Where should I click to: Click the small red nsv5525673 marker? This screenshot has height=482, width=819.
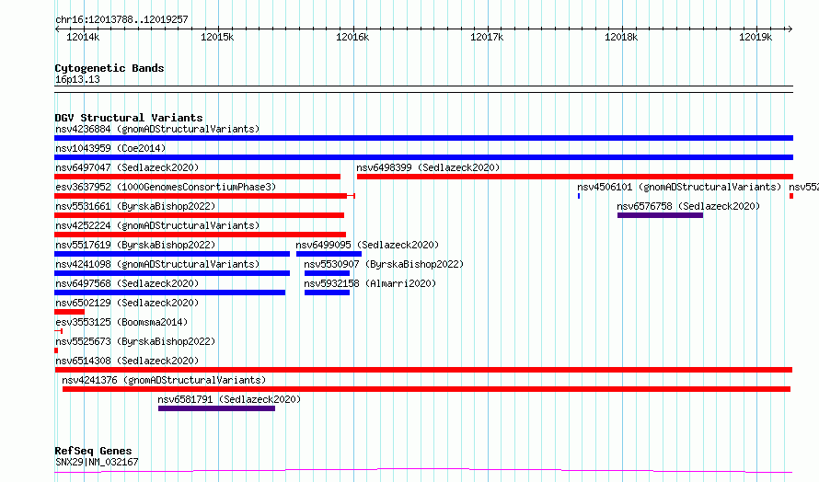(56, 350)
